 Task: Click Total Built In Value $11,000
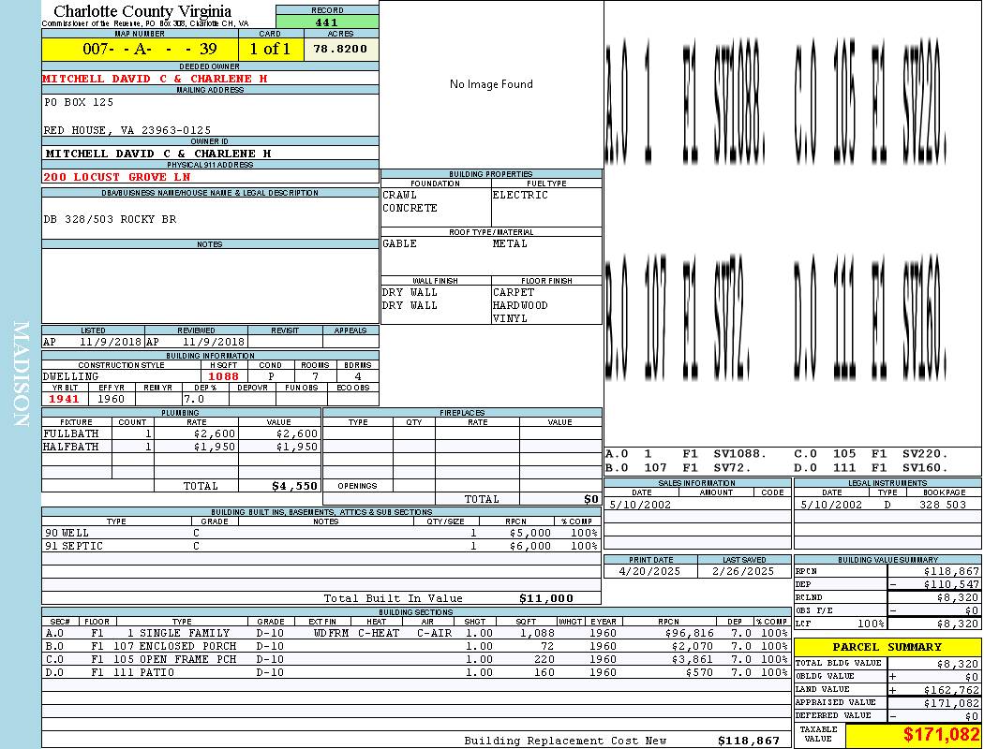coord(546,598)
